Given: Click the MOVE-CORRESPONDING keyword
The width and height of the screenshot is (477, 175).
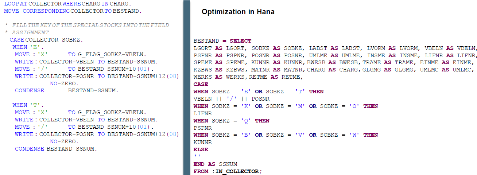Looking at the screenshot, I should click(x=36, y=11).
